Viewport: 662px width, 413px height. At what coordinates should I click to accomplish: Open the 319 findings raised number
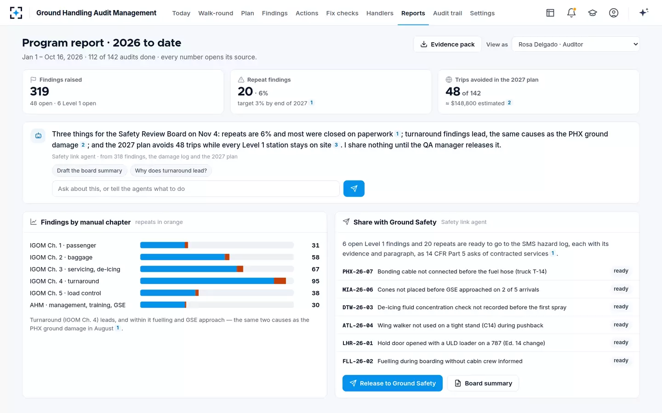40,91
